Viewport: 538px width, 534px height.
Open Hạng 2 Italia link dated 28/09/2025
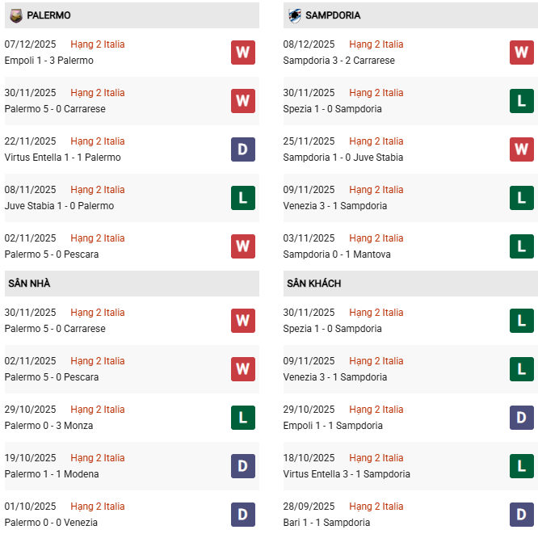pos(376,507)
